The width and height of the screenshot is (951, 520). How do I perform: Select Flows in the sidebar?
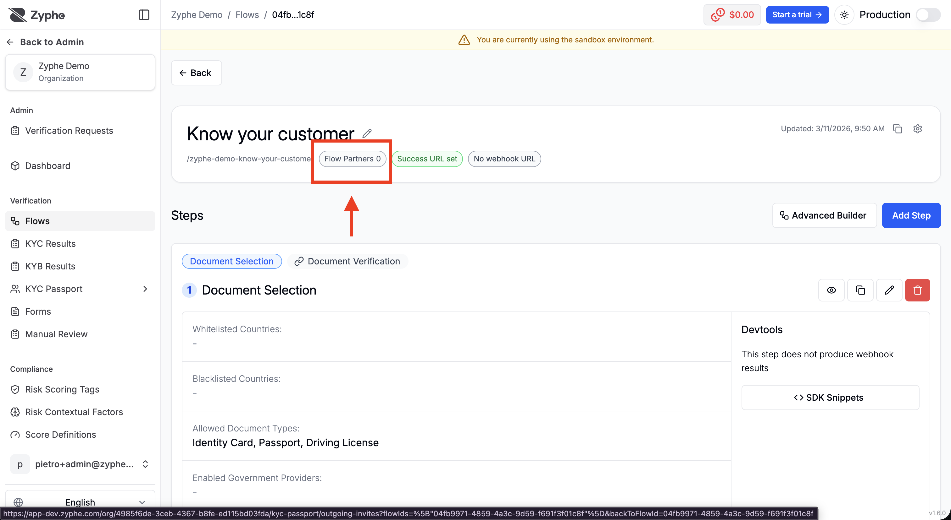(80, 221)
